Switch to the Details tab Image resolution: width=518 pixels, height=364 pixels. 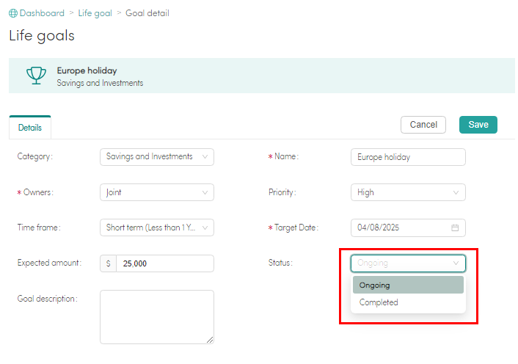(x=30, y=128)
